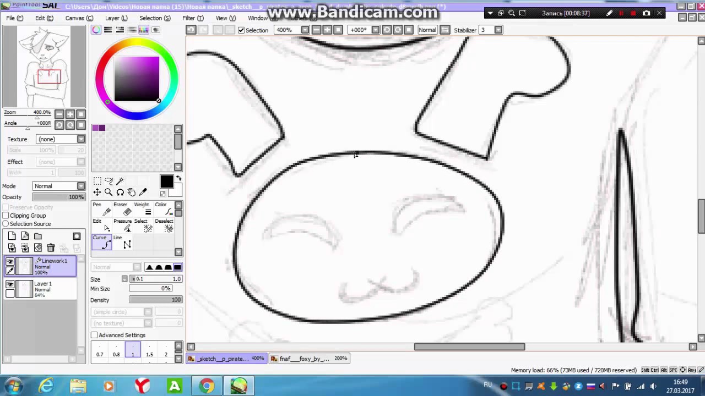Select the flat-edge brush shape button
The width and height of the screenshot is (705, 396).
178,267
